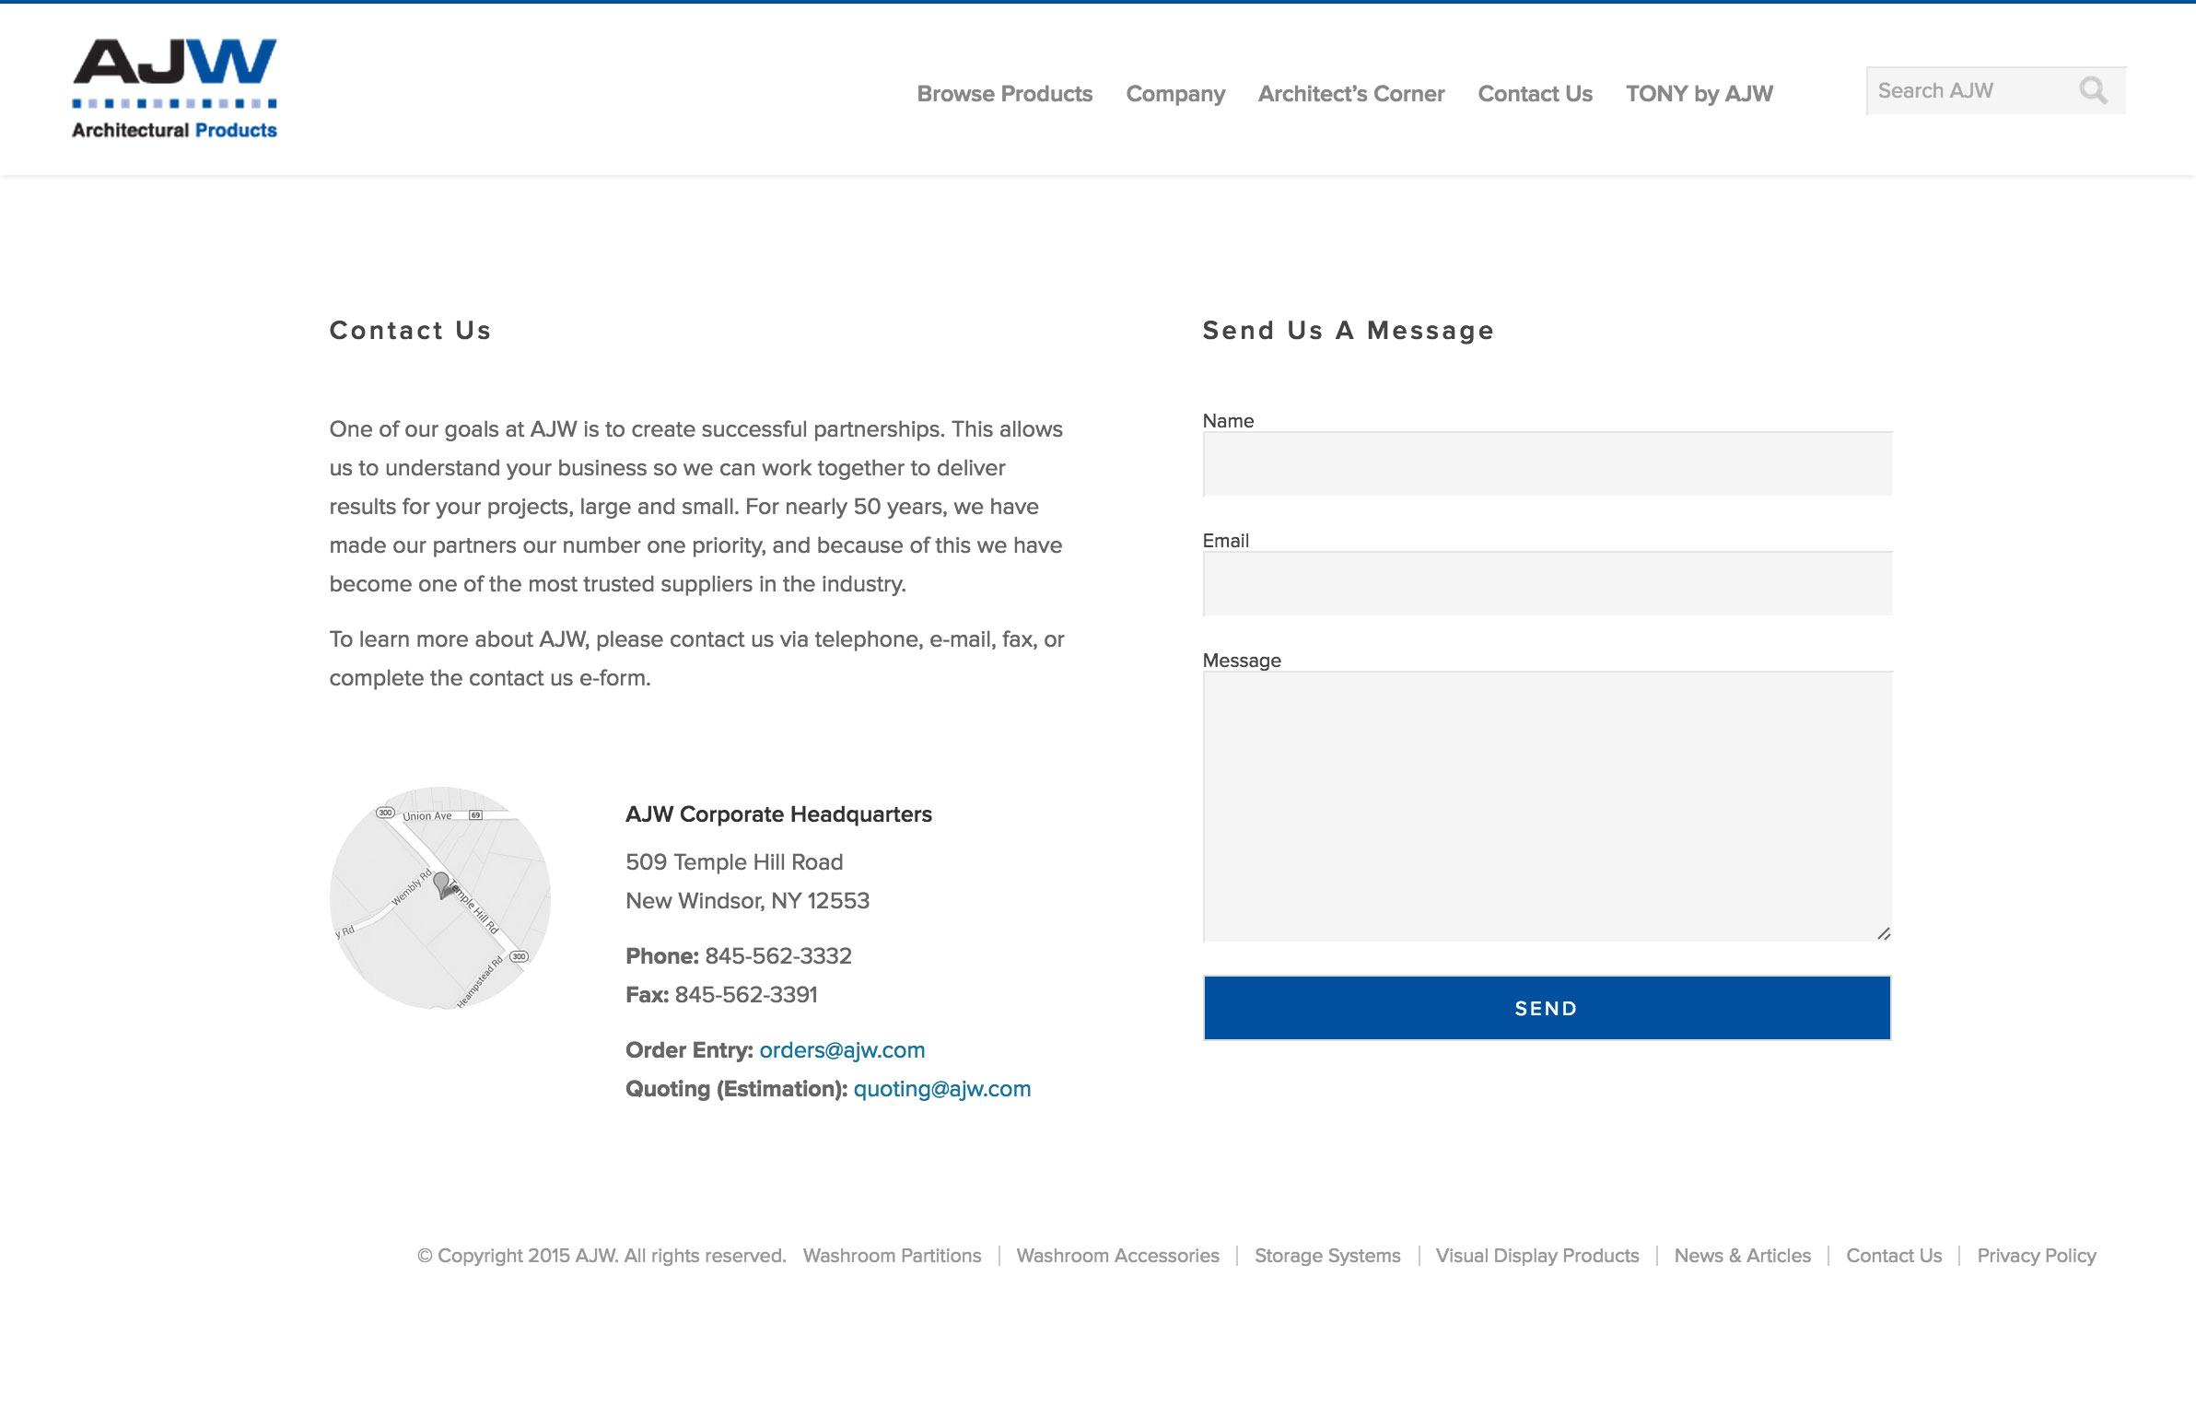This screenshot has width=2196, height=1428.
Task: Click the map pin marker
Action: (443, 885)
